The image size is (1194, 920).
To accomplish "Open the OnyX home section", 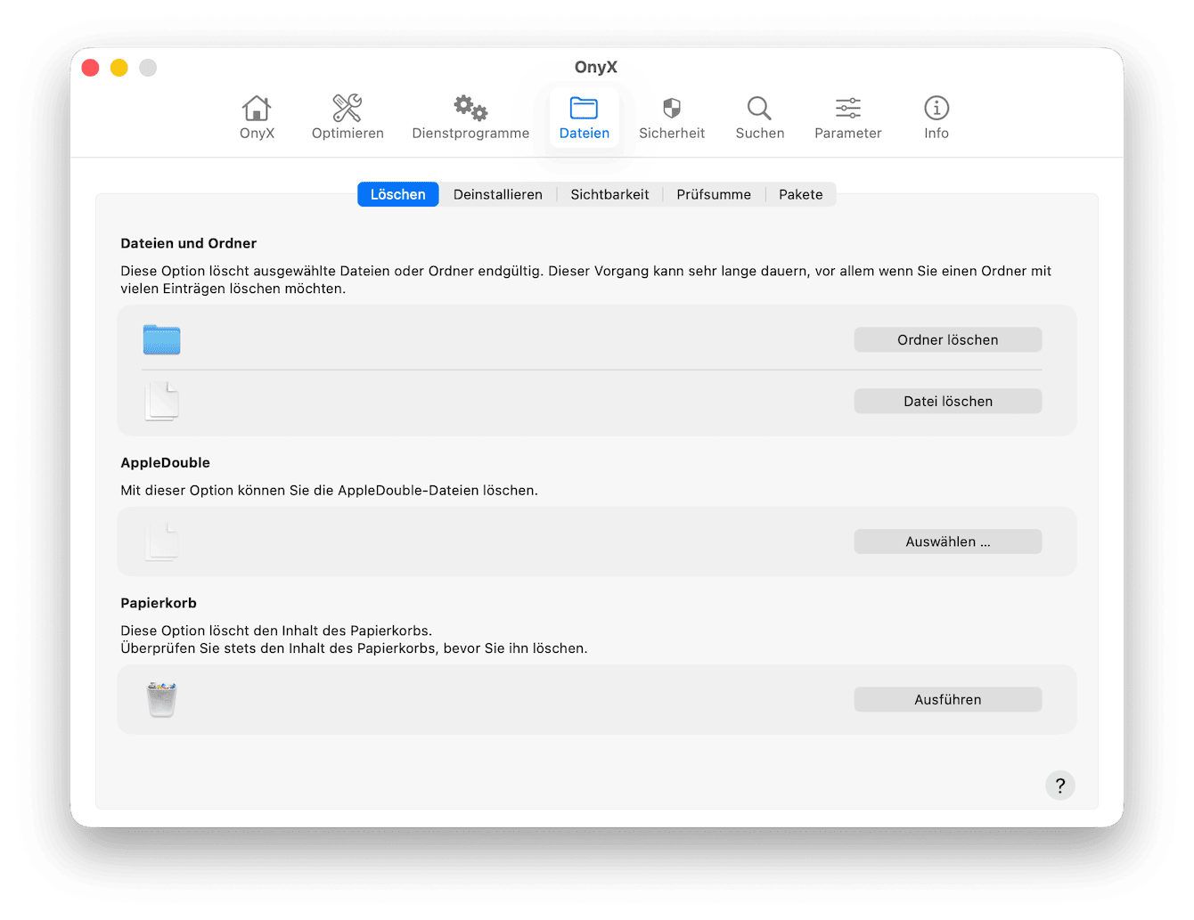I will tap(257, 116).
